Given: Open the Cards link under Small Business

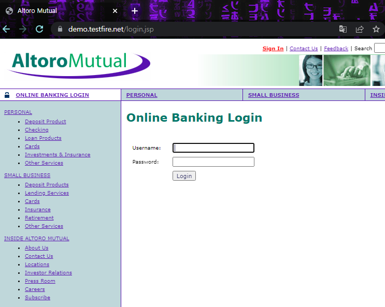Looking at the screenshot, I should (32, 201).
